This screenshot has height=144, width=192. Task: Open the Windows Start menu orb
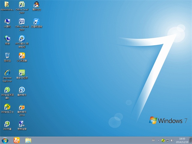pos(5,140)
